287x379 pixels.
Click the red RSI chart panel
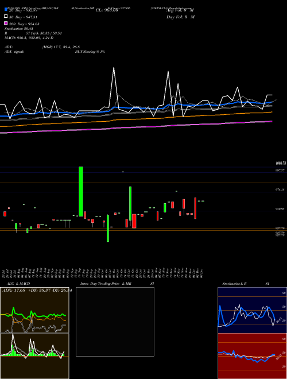252,356
